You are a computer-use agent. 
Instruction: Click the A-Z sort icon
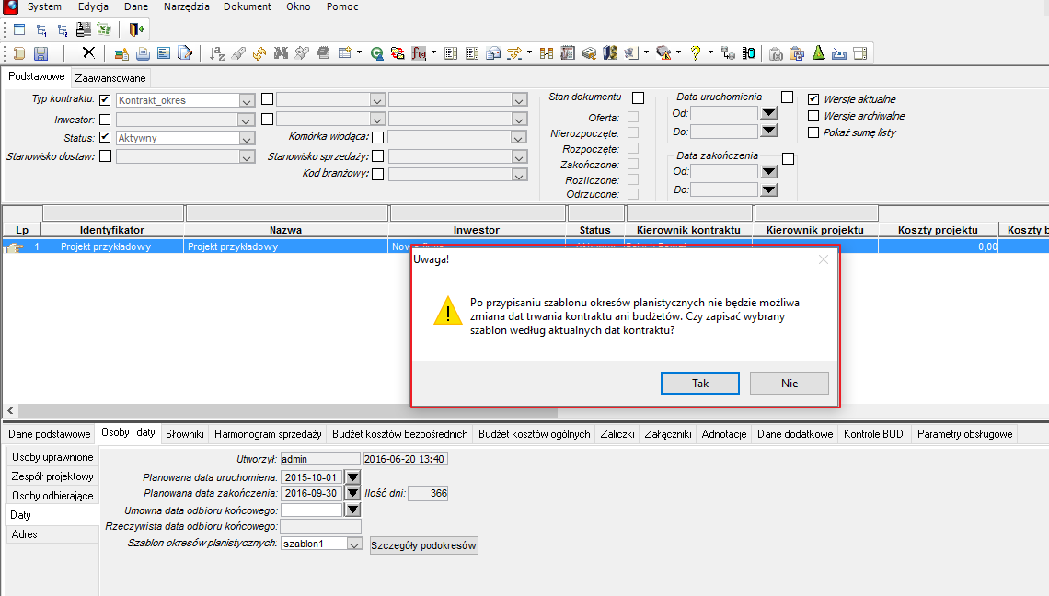pyautogui.click(x=217, y=53)
